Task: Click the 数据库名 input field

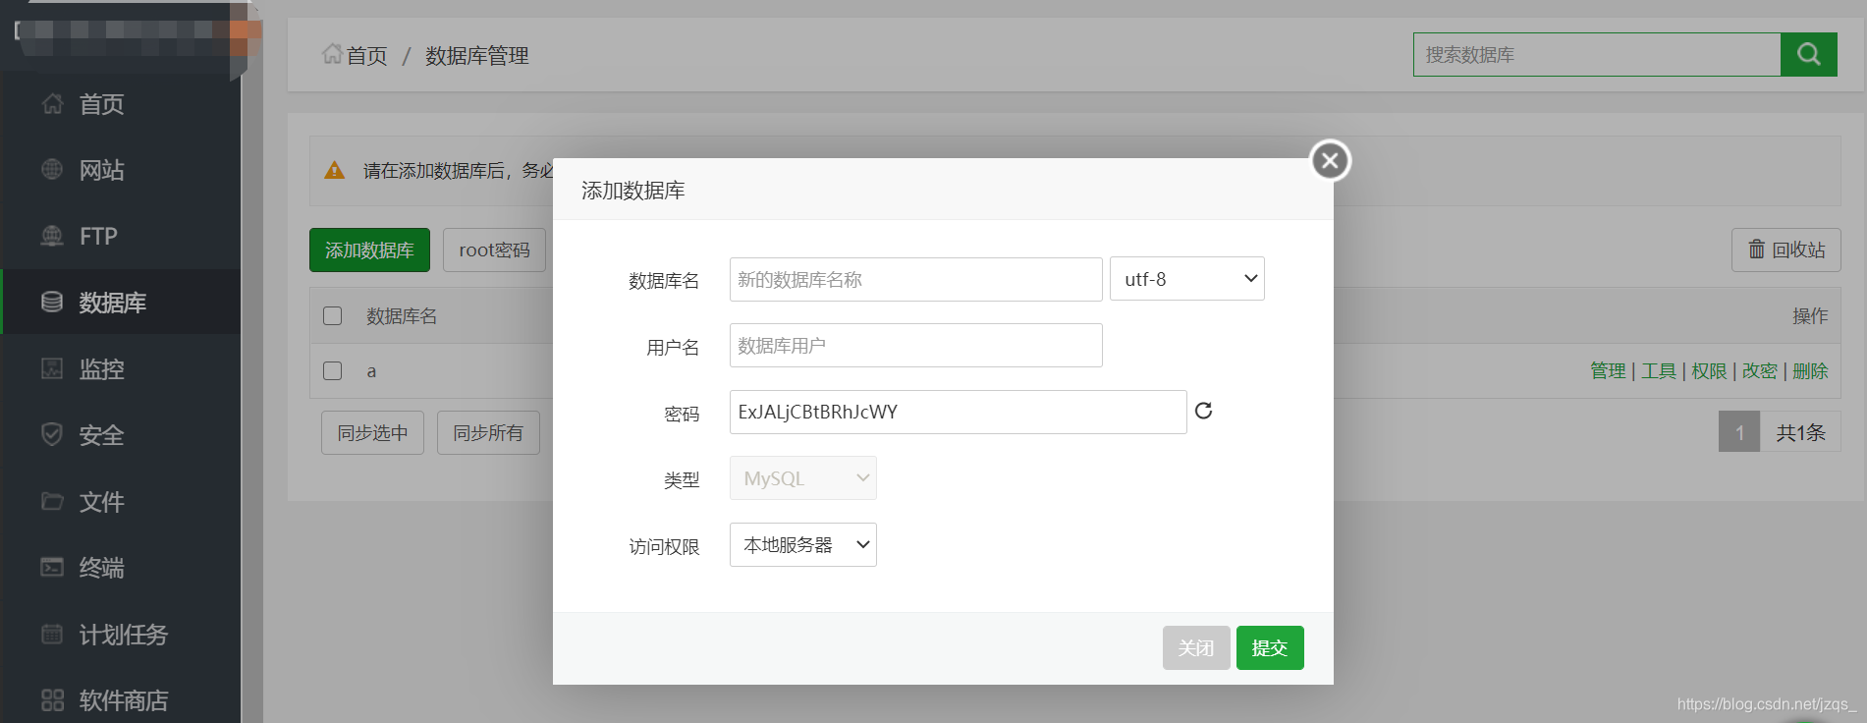Action: coord(915,279)
